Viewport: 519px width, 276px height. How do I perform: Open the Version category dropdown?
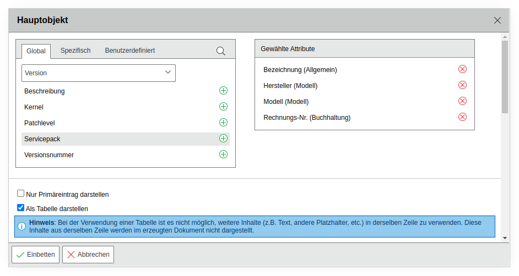coord(99,73)
